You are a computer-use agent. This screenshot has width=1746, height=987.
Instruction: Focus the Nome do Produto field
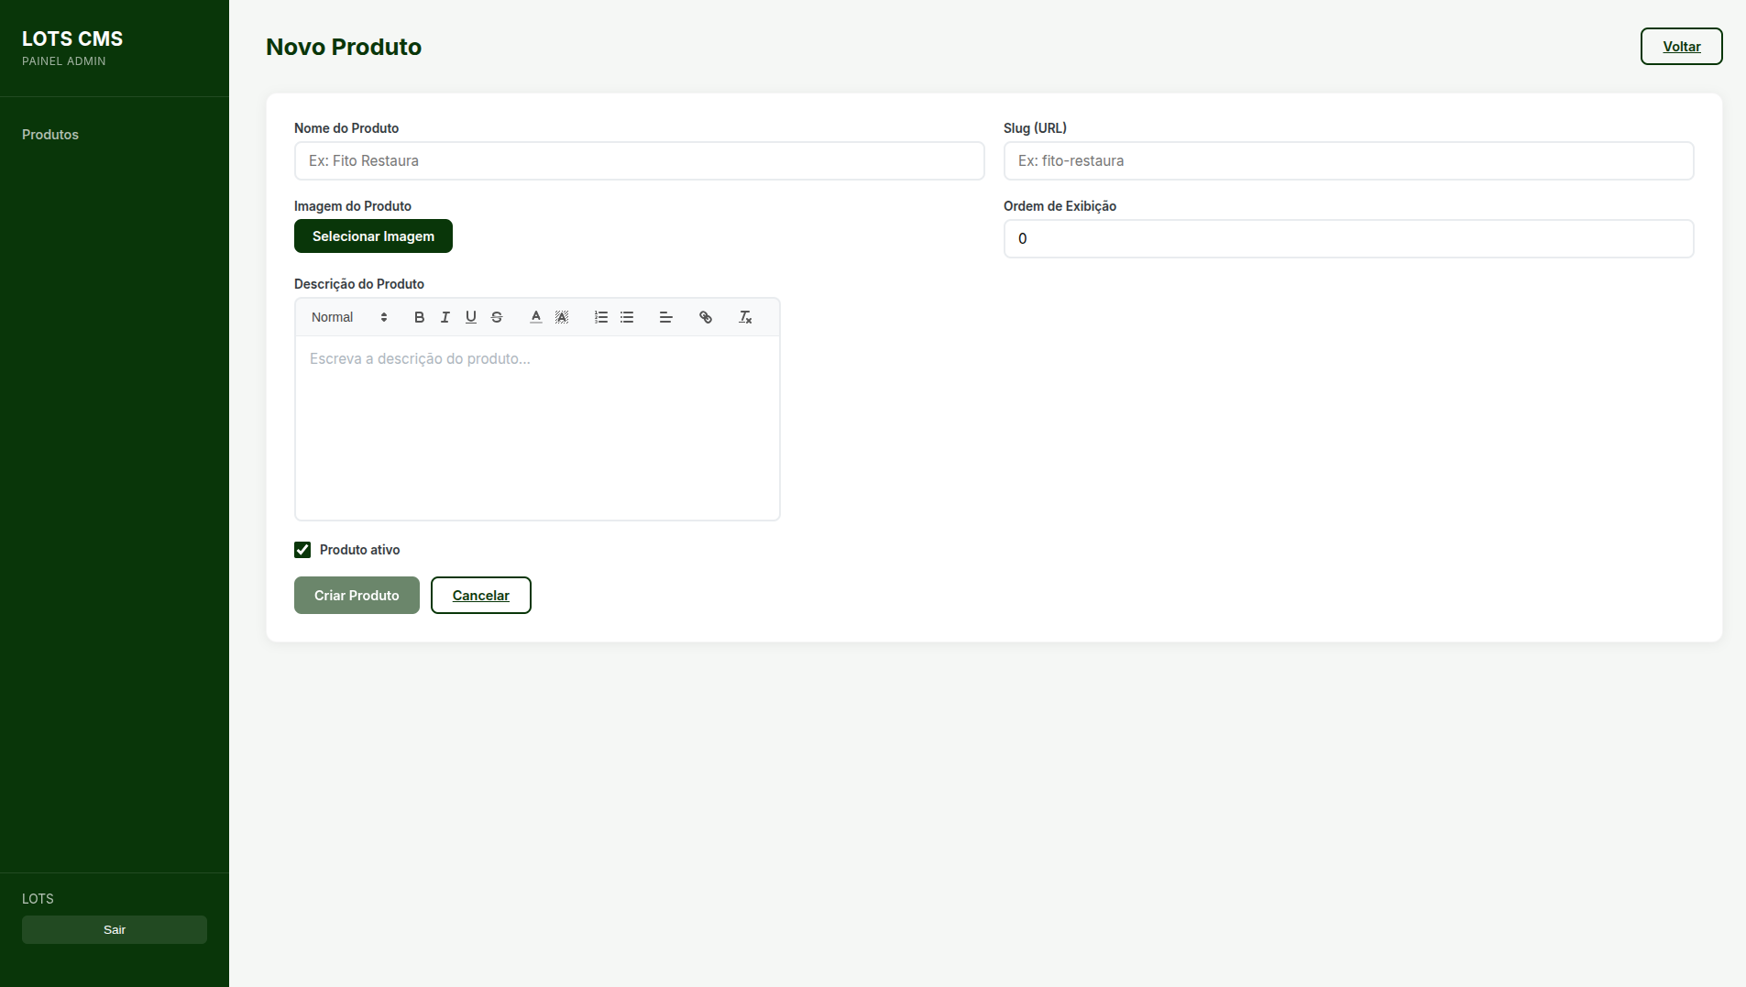[x=639, y=161]
